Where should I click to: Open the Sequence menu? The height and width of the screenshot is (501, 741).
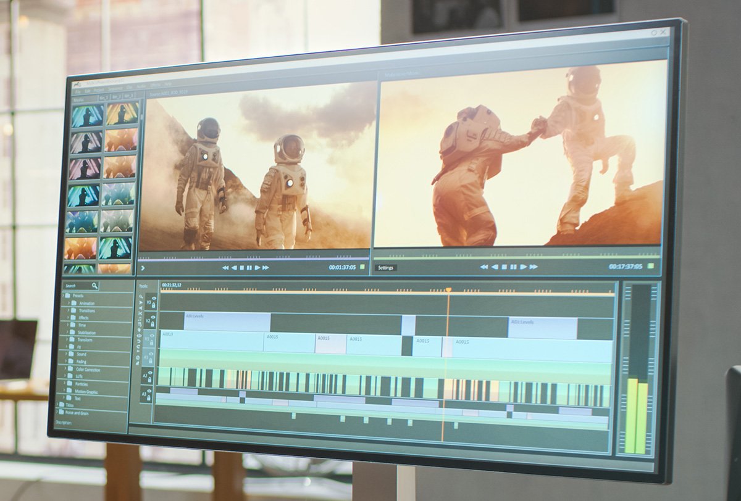115,88
